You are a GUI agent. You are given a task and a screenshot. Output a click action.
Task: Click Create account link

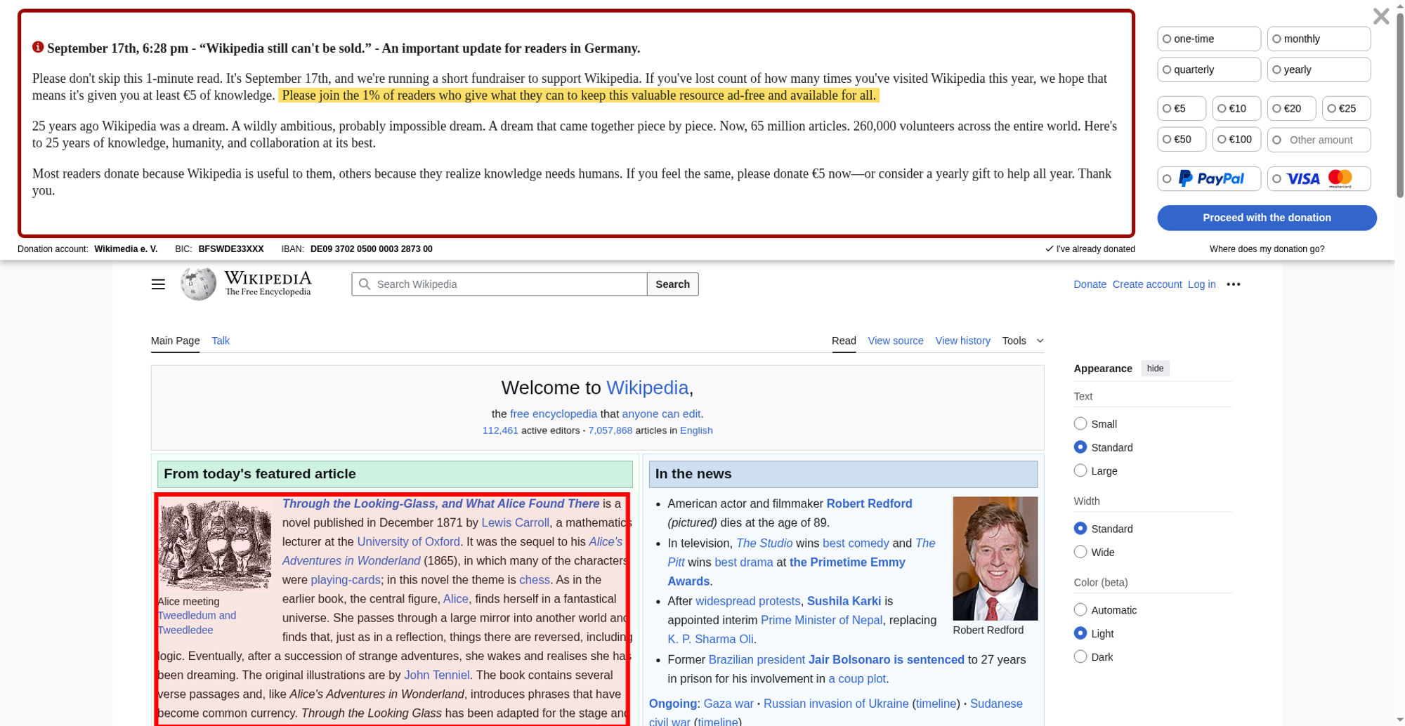coord(1147,284)
